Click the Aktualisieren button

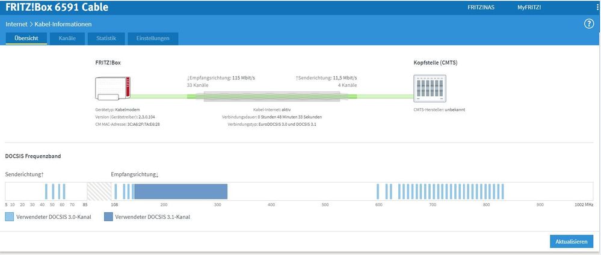(572, 242)
